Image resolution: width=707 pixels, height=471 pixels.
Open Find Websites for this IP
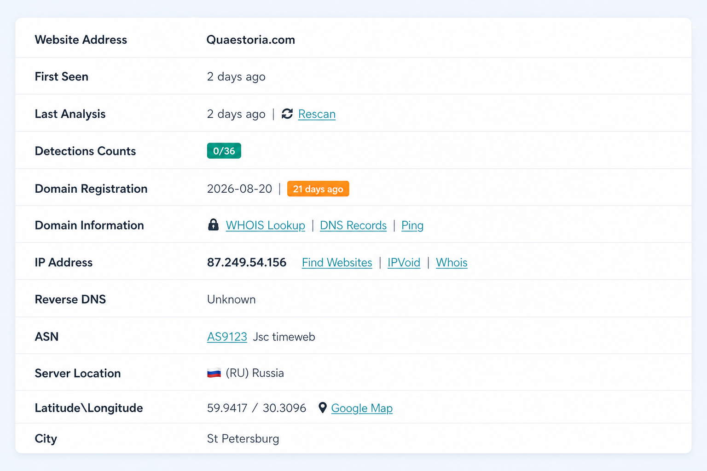[x=337, y=262]
